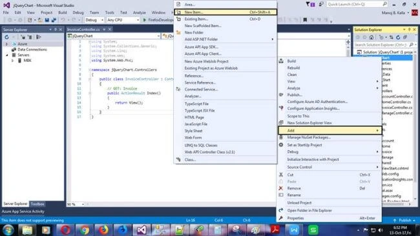The image size is (420, 236).
Task: Click Build in context menu
Action: point(329,61)
